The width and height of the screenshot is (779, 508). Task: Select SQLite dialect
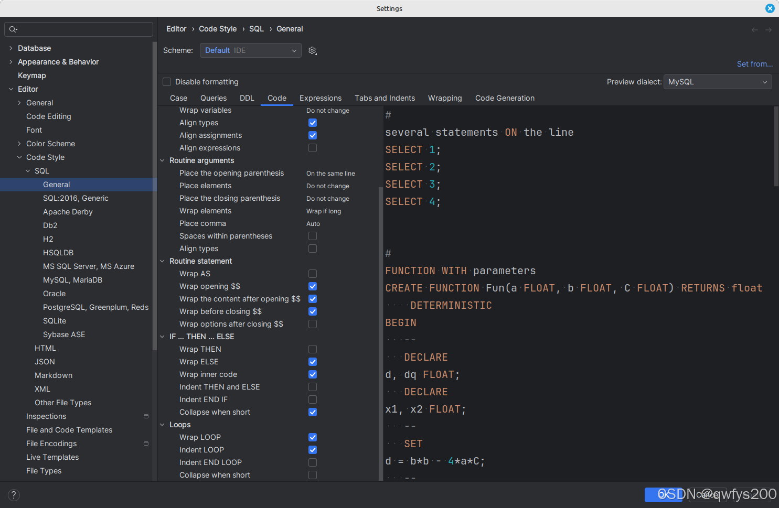(55, 321)
